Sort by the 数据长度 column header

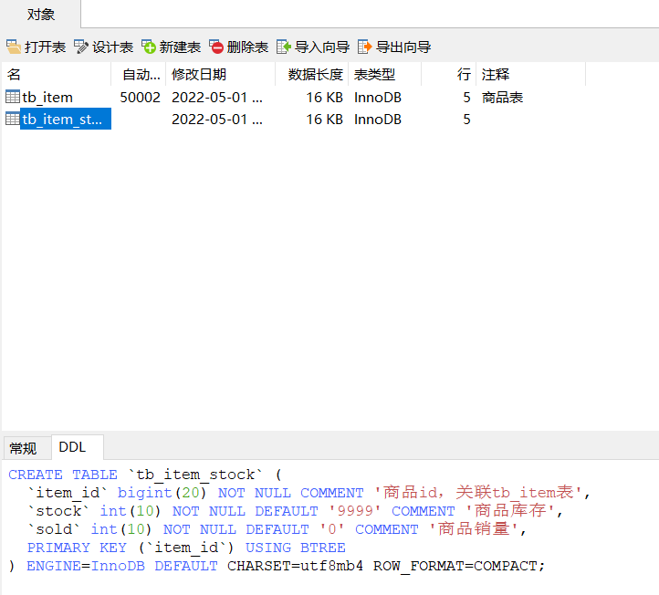pyautogui.click(x=312, y=75)
